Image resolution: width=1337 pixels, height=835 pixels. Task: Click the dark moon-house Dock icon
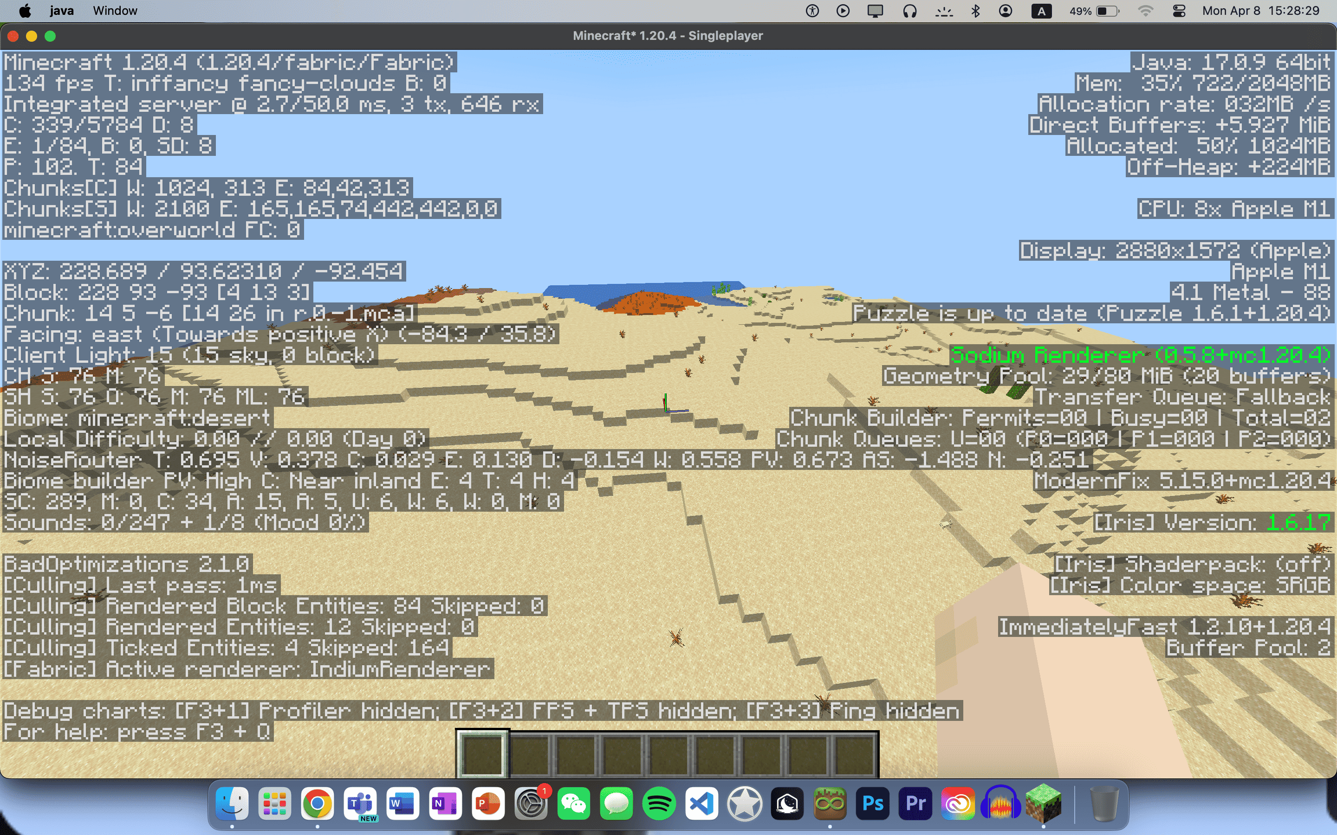pos(787,803)
